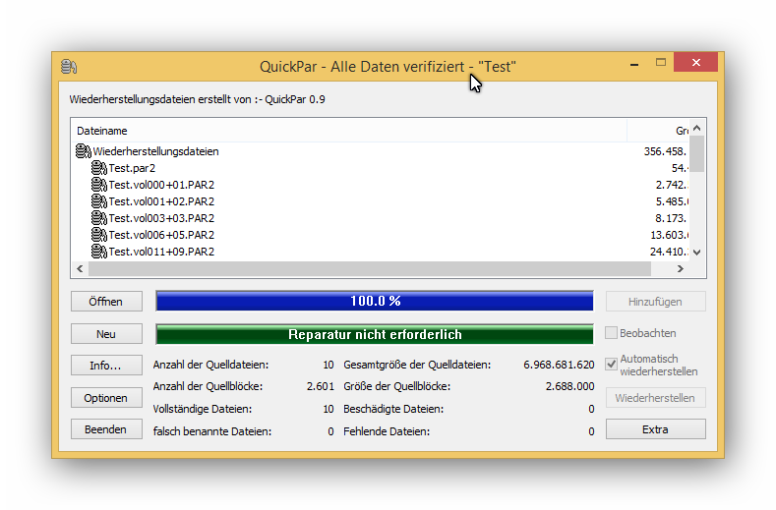Click the Fehlende Dateien label

click(387, 431)
